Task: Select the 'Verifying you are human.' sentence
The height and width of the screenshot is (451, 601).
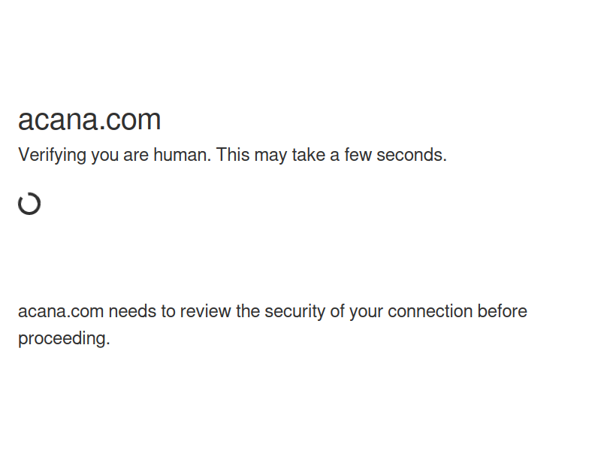Action: tap(115, 156)
